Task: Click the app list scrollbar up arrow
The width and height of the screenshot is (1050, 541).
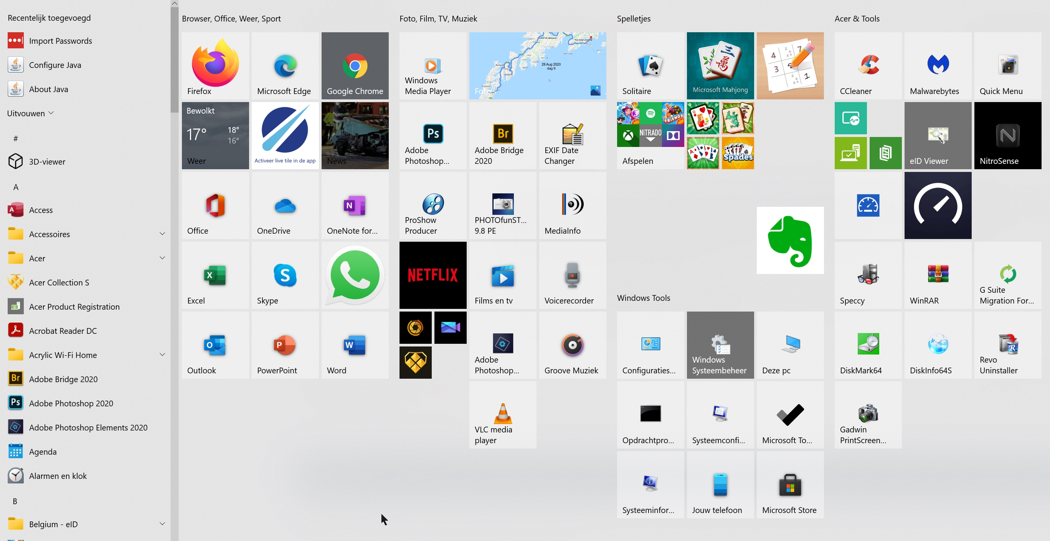Action: [x=175, y=4]
